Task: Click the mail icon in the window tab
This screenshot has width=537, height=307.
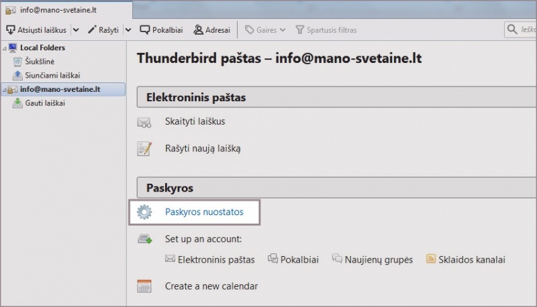Action: click(x=11, y=10)
